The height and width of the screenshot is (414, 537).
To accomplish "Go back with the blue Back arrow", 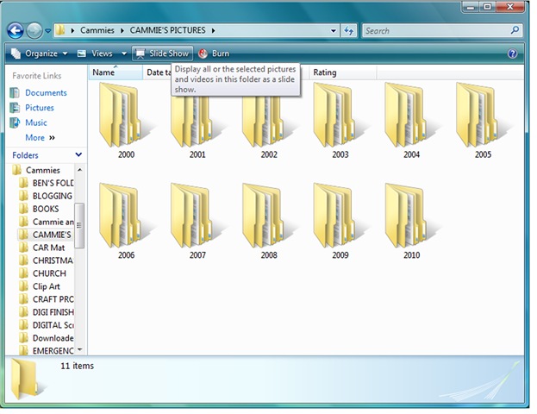I will 16,31.
